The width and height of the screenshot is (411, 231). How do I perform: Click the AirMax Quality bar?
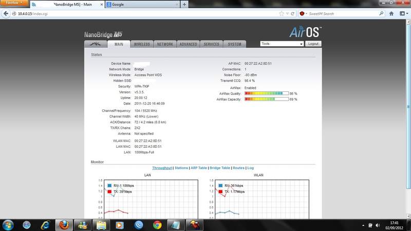pyautogui.click(x=267, y=93)
